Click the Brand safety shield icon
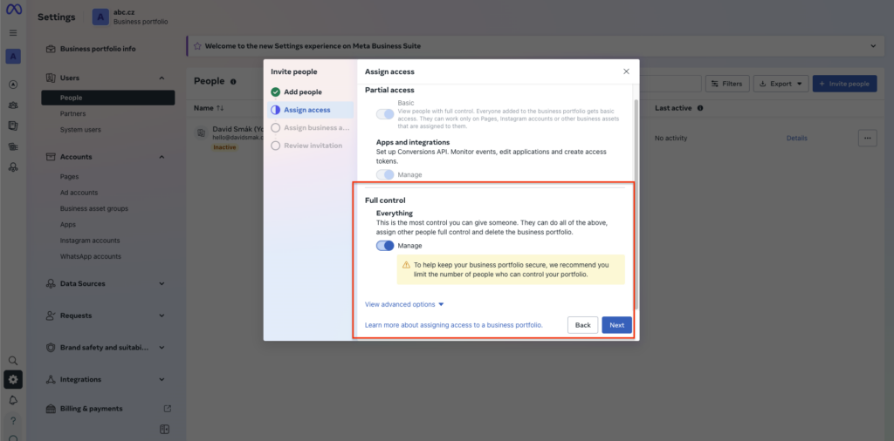The image size is (894, 441). pyautogui.click(x=51, y=347)
